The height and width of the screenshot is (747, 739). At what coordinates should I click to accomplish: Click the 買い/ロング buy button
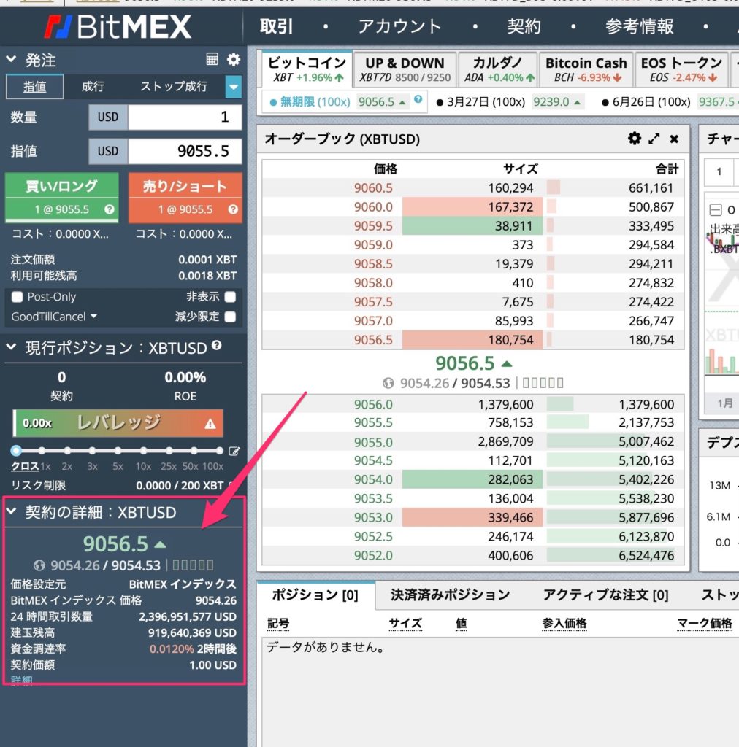click(61, 186)
